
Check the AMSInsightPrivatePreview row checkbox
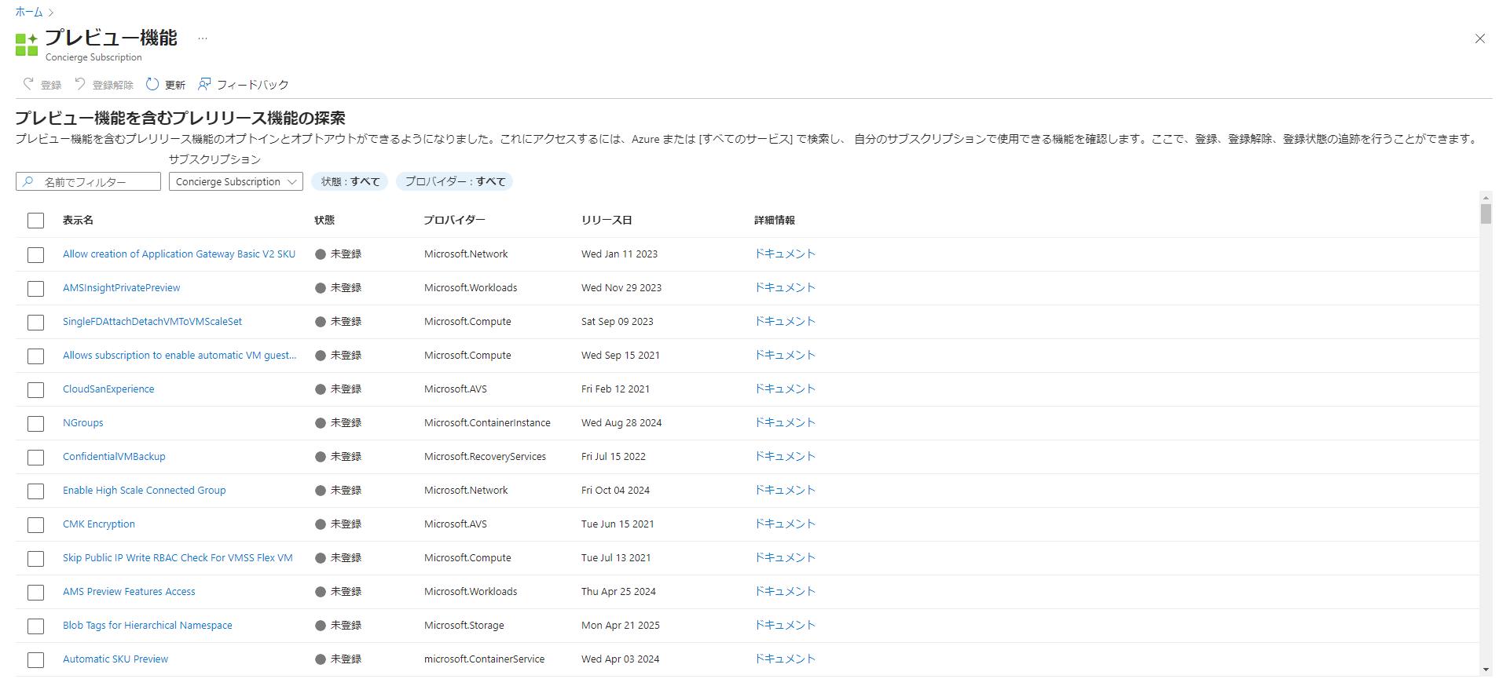[x=36, y=289]
